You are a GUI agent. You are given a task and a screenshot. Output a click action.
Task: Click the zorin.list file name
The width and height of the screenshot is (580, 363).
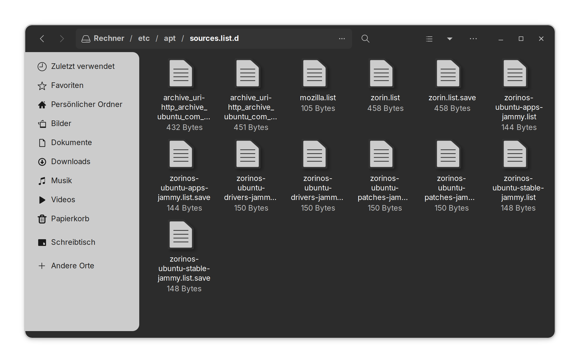point(385,98)
